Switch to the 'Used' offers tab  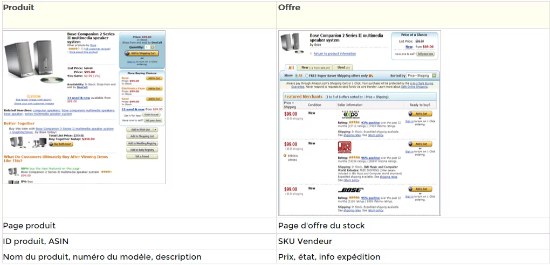coord(342,67)
